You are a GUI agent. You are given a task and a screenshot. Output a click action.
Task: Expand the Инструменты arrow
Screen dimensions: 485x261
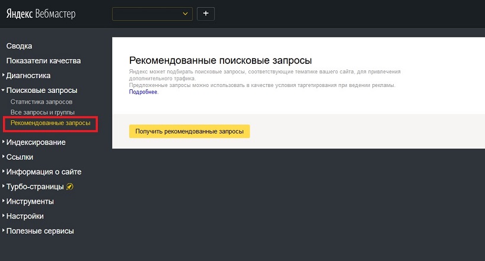[x=4, y=201]
